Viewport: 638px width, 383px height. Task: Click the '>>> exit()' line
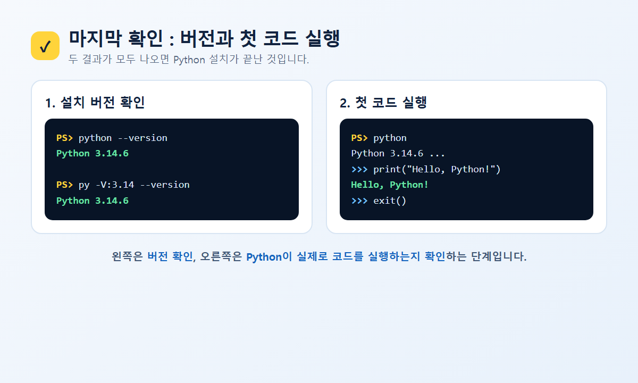(x=379, y=201)
